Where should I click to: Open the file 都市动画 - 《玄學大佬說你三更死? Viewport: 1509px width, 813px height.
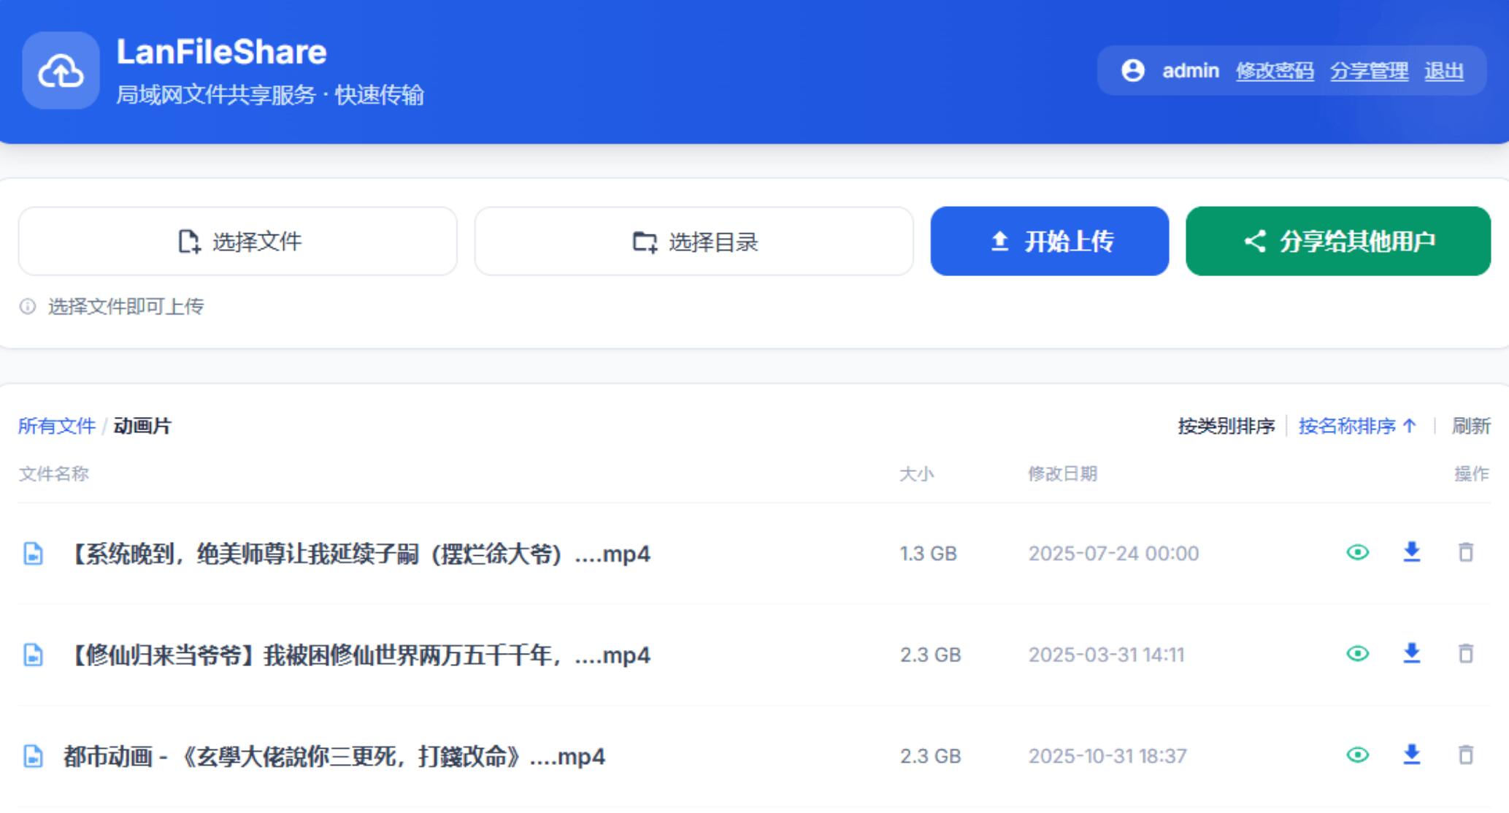pyautogui.click(x=334, y=756)
